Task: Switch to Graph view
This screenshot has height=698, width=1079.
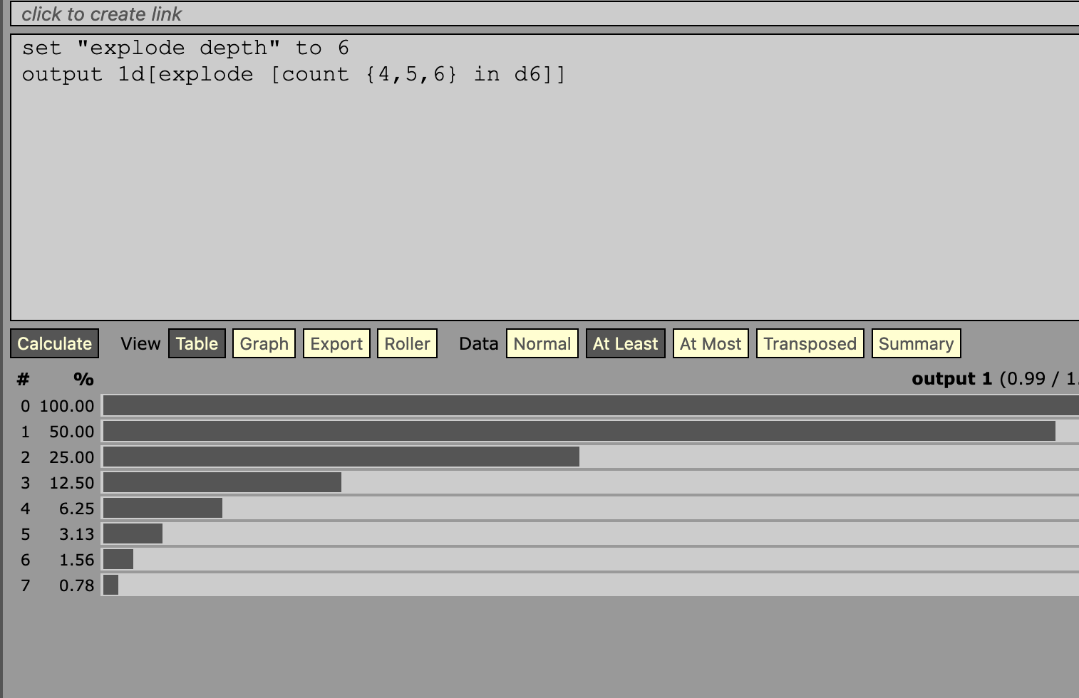Action: 264,343
